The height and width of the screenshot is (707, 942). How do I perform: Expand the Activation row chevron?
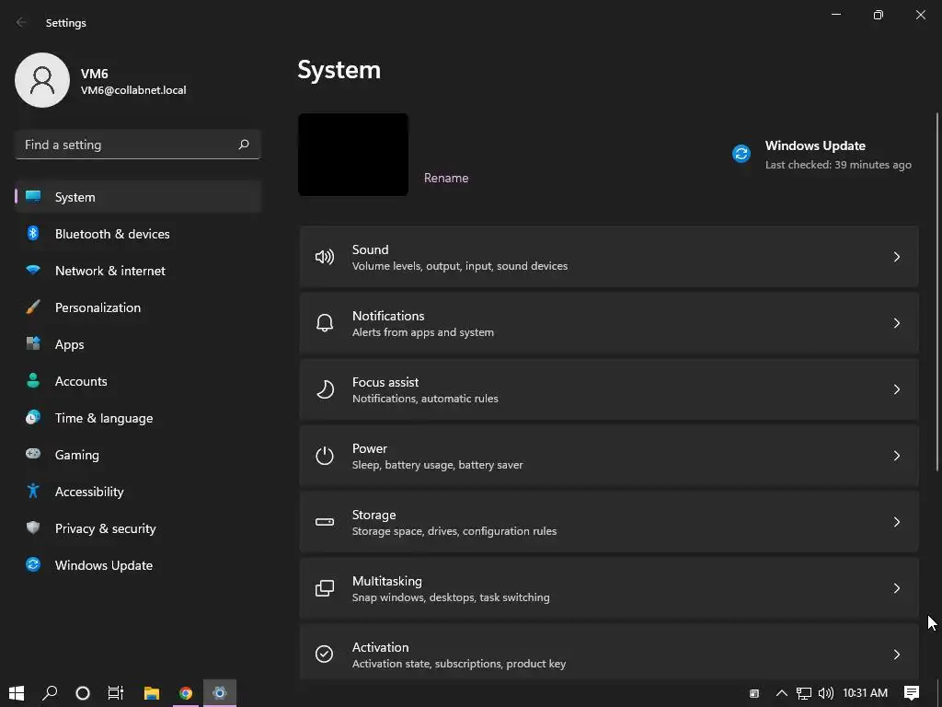(896, 655)
